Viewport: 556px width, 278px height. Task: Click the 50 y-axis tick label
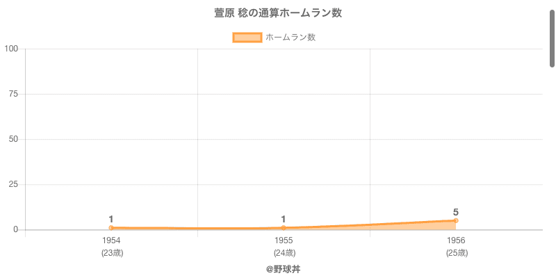pyautogui.click(x=14, y=139)
